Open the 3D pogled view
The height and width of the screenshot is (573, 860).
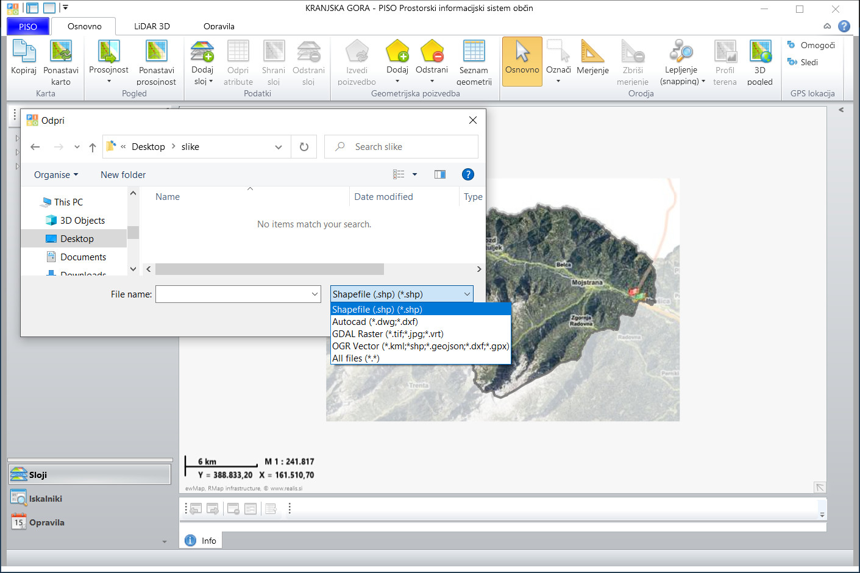pos(760,63)
